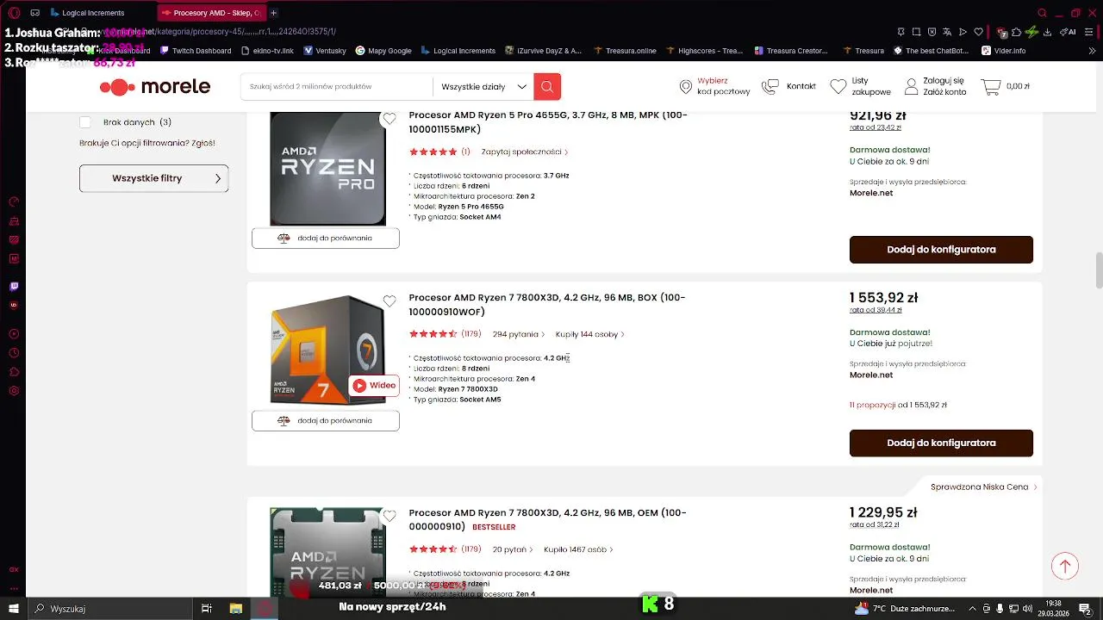
Task: Click the weather widget 7°C Duże zachmurzenie
Action: (x=903, y=609)
